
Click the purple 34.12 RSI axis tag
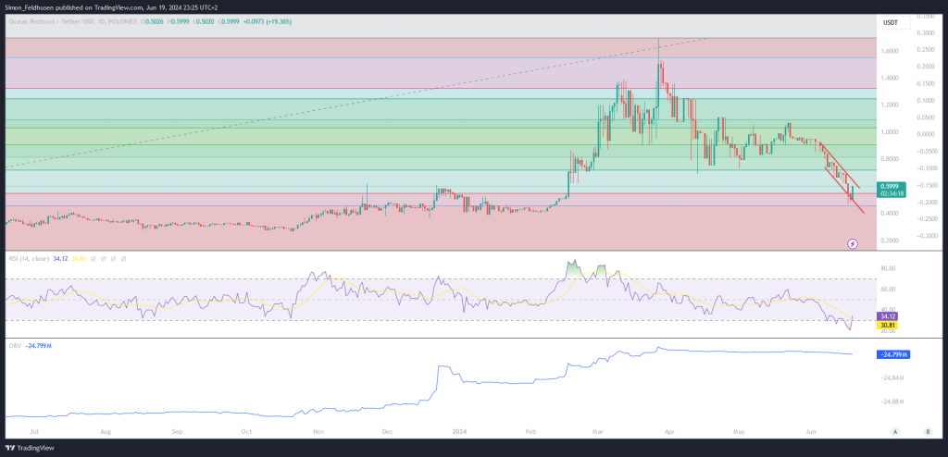(x=886, y=316)
